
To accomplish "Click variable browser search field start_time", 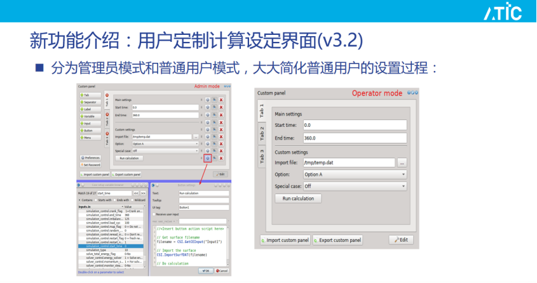I will pos(114,194).
